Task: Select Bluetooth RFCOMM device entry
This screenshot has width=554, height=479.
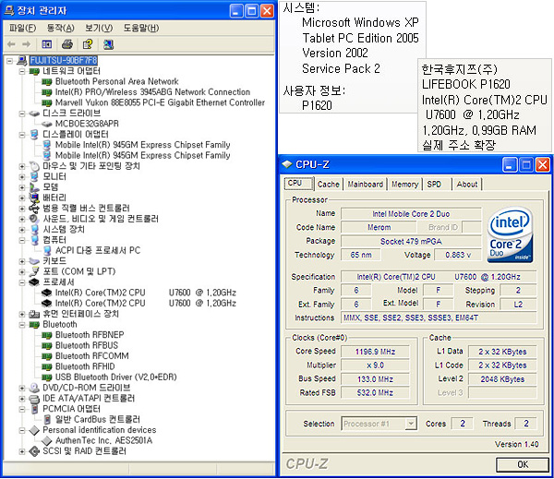Action: [x=91, y=356]
